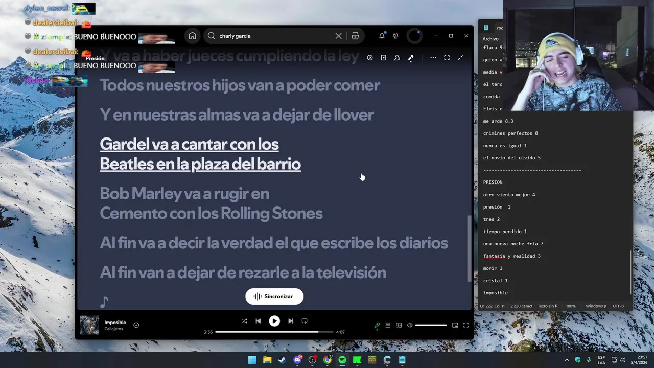Click the play-square icon in the lyrics toolbar
The image size is (654, 368).
pyautogui.click(x=384, y=58)
